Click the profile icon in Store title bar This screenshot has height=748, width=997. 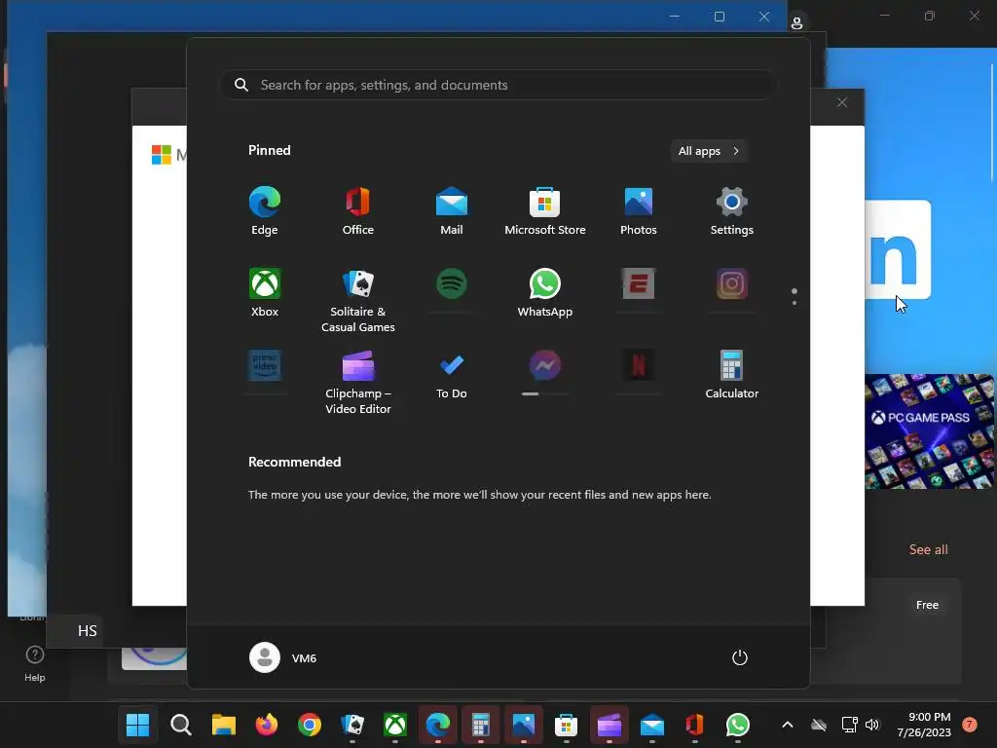tap(796, 23)
